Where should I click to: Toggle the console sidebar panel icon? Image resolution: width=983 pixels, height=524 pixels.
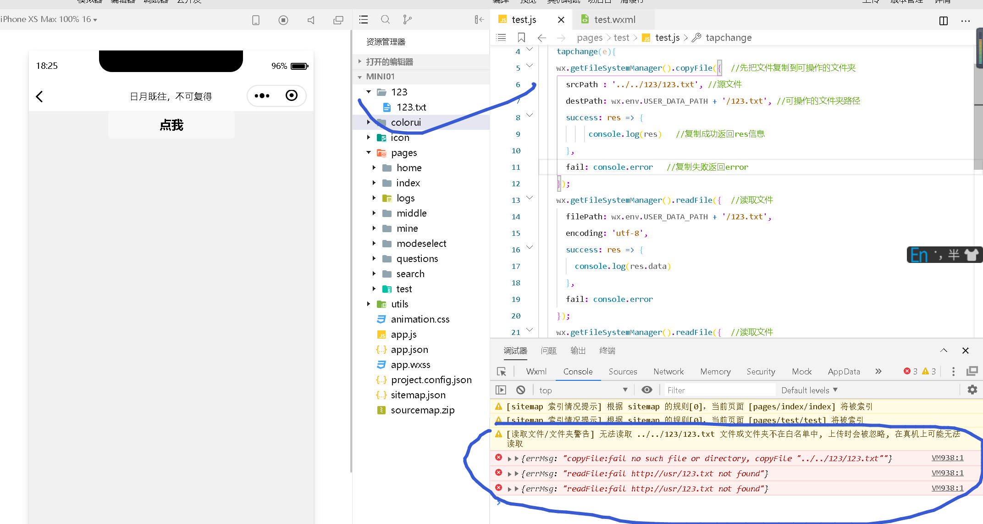(501, 390)
